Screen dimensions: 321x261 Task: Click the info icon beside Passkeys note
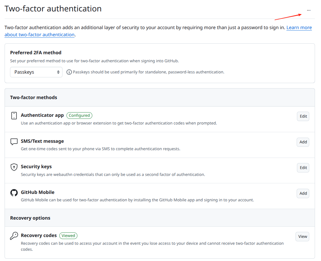(69, 72)
